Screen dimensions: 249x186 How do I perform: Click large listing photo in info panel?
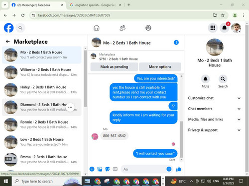click(215, 47)
